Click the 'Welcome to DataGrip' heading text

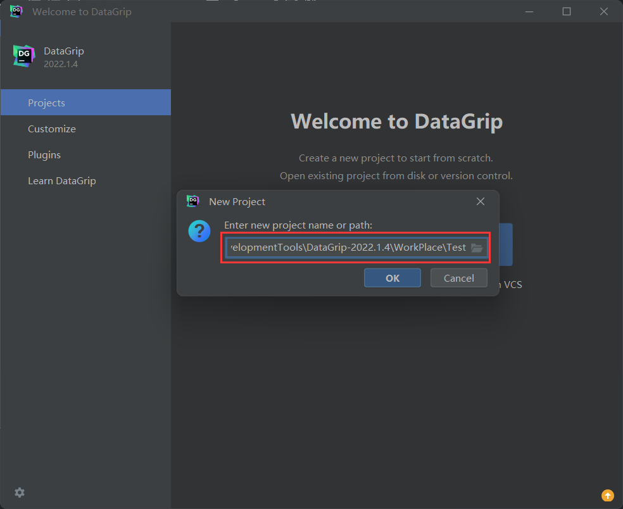(x=397, y=121)
